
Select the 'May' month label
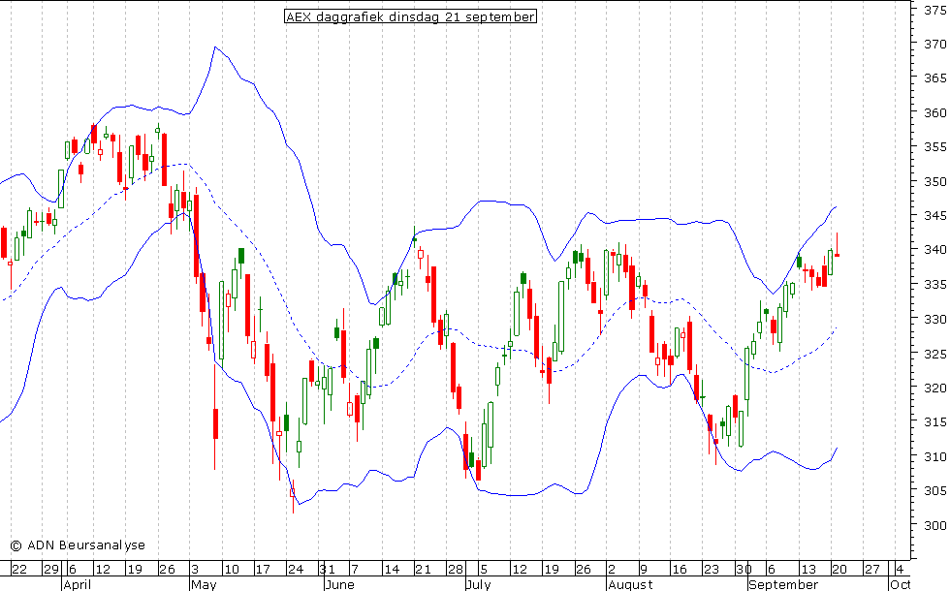click(203, 584)
